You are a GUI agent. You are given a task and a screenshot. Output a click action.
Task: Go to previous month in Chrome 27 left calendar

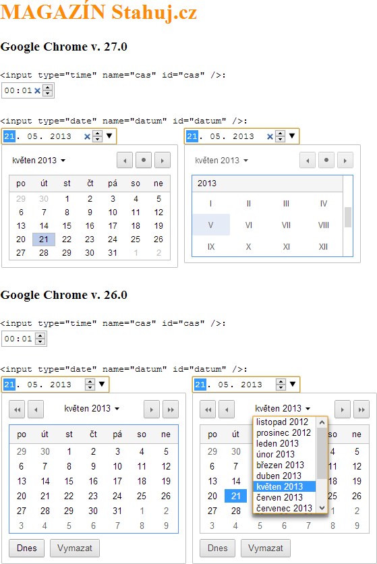(x=125, y=160)
